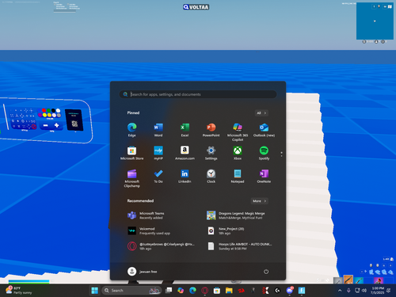Viewport: 396px width, 297px height.
Task: Open Hoops Life AIMBOT recent file
Action: [239, 246]
